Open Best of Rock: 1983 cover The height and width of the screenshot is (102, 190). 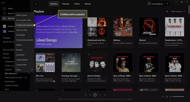(175, 62)
